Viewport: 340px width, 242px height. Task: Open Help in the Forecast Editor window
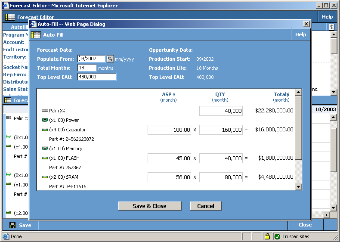pos(327,17)
